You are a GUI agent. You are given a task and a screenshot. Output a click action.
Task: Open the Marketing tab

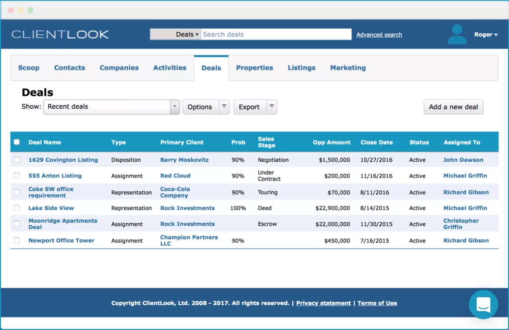[x=348, y=68]
